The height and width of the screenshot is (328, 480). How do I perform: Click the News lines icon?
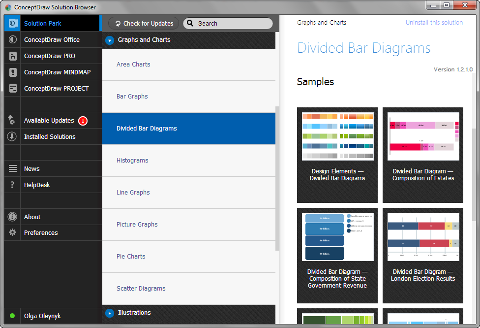[13, 168]
